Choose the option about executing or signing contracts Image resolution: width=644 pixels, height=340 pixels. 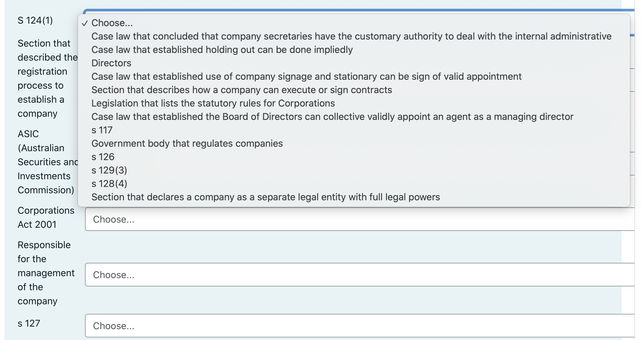click(242, 90)
